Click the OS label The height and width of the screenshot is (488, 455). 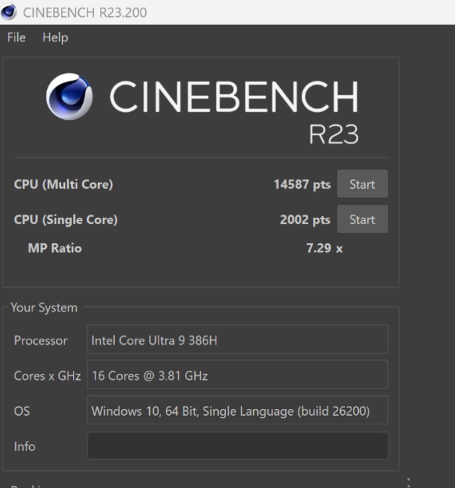[x=22, y=411]
